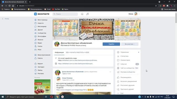
Task: Open Елена Полеева author link
Action: click(x=67, y=78)
